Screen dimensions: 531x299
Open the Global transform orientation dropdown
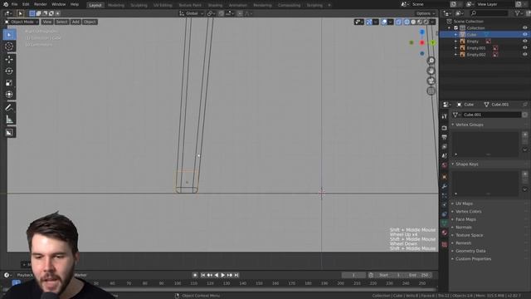[x=192, y=13]
